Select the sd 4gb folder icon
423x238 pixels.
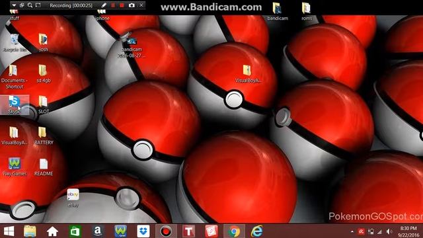tap(44, 73)
